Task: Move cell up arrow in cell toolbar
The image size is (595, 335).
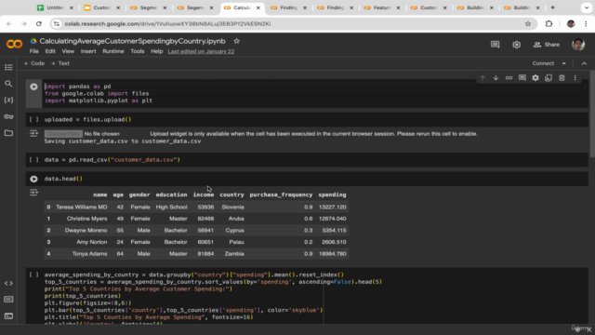Action: point(483,78)
